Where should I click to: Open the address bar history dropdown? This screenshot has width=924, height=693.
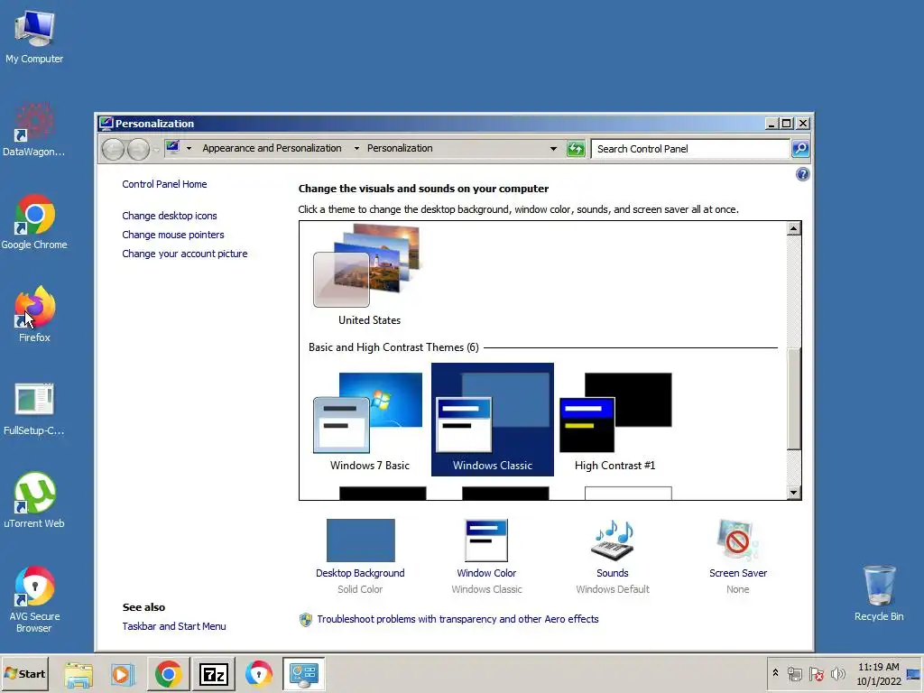point(553,149)
